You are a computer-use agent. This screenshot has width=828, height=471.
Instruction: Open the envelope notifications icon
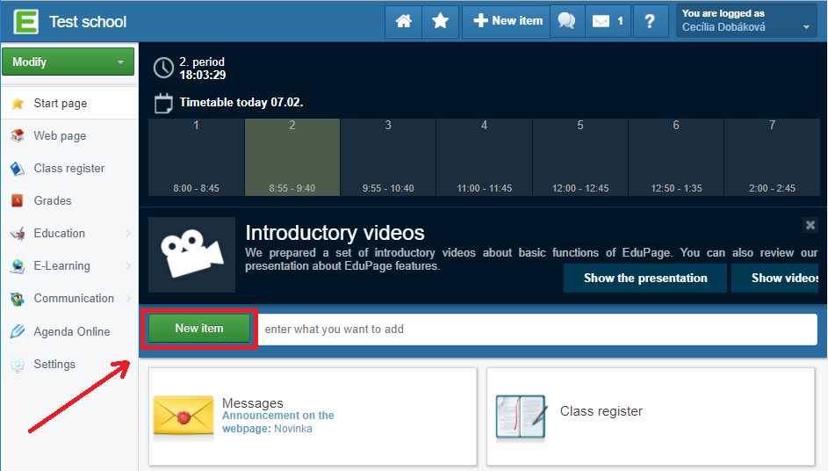(x=608, y=21)
